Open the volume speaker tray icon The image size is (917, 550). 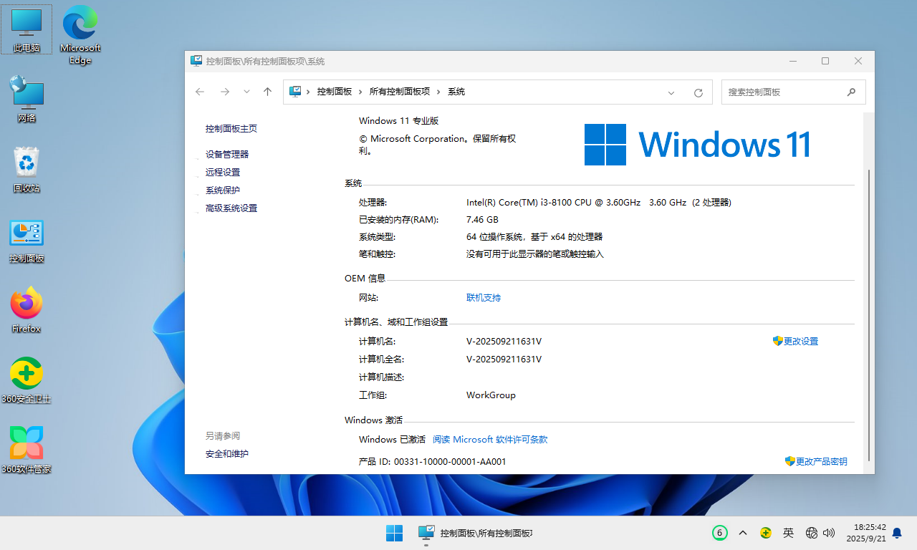pos(830,533)
